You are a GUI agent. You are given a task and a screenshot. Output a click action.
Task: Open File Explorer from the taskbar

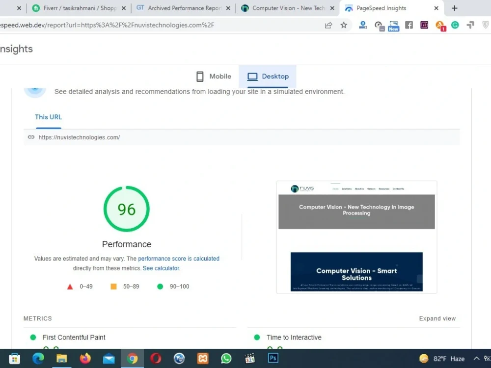point(62,358)
